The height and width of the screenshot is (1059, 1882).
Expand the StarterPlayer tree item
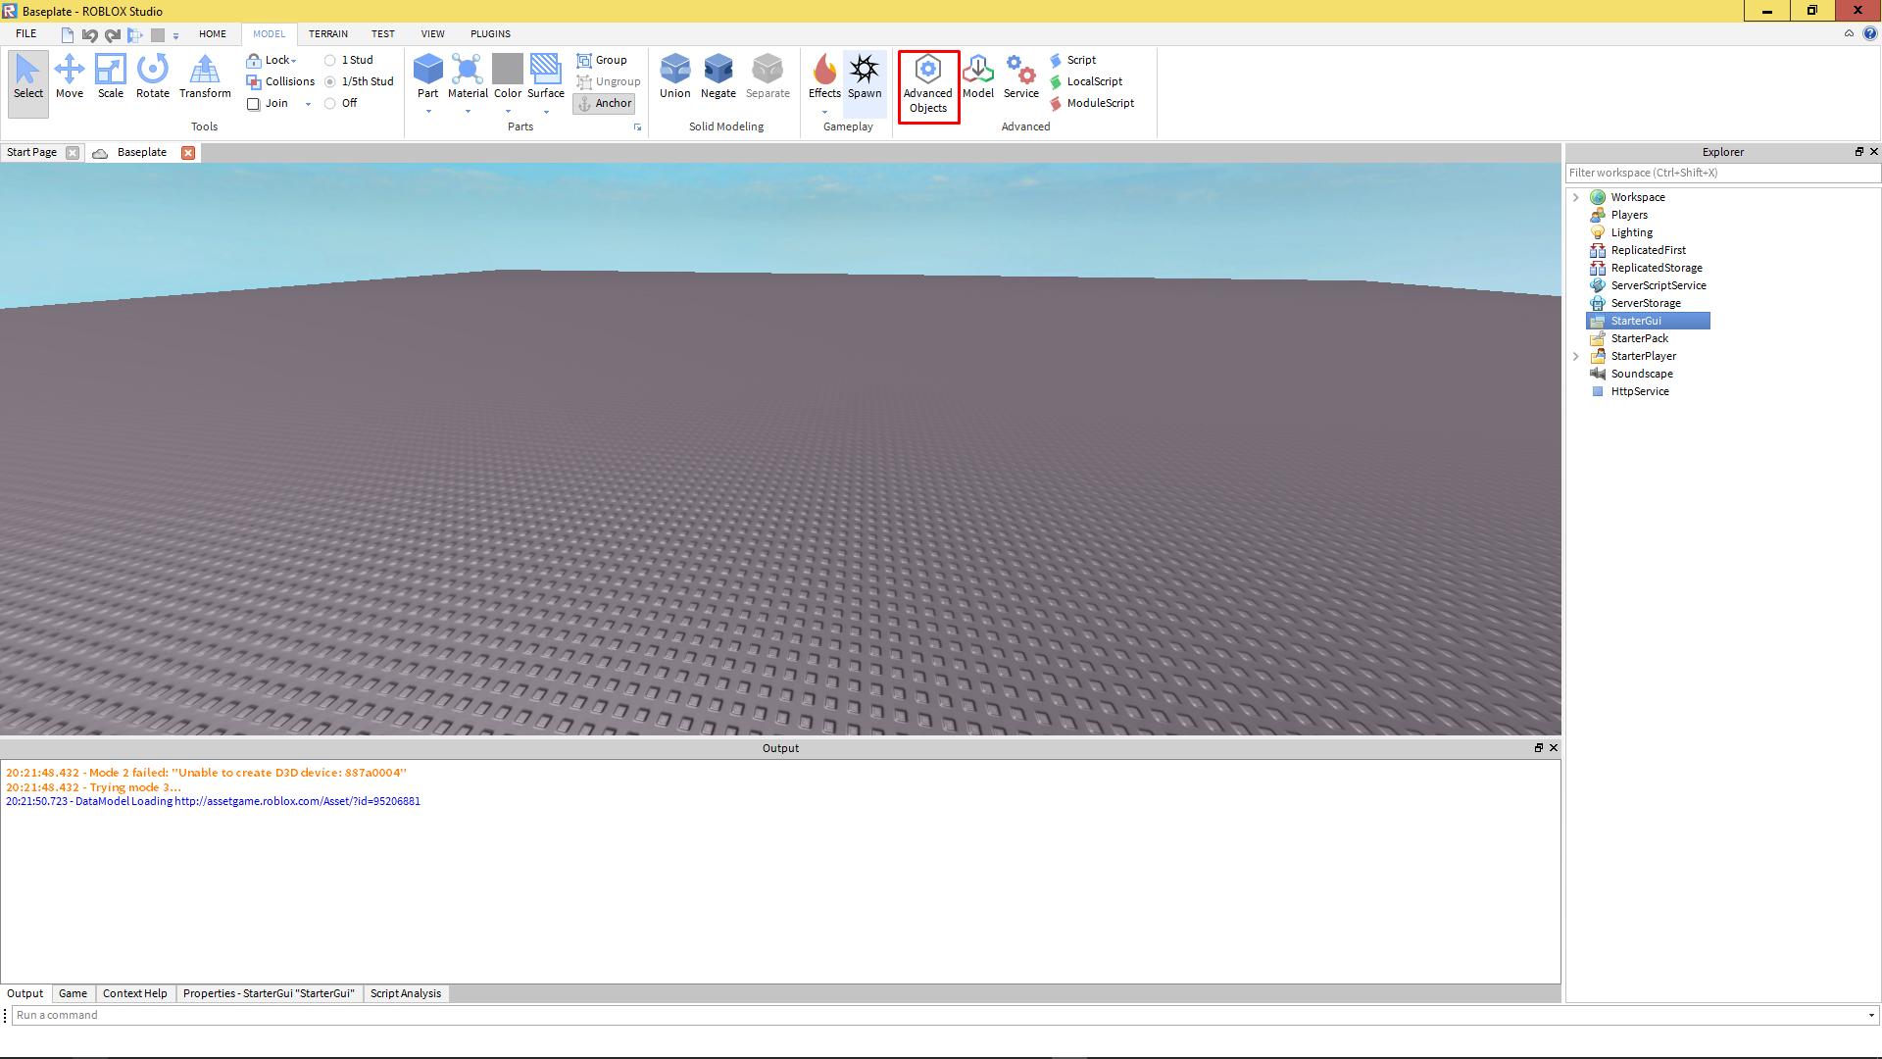tap(1574, 356)
